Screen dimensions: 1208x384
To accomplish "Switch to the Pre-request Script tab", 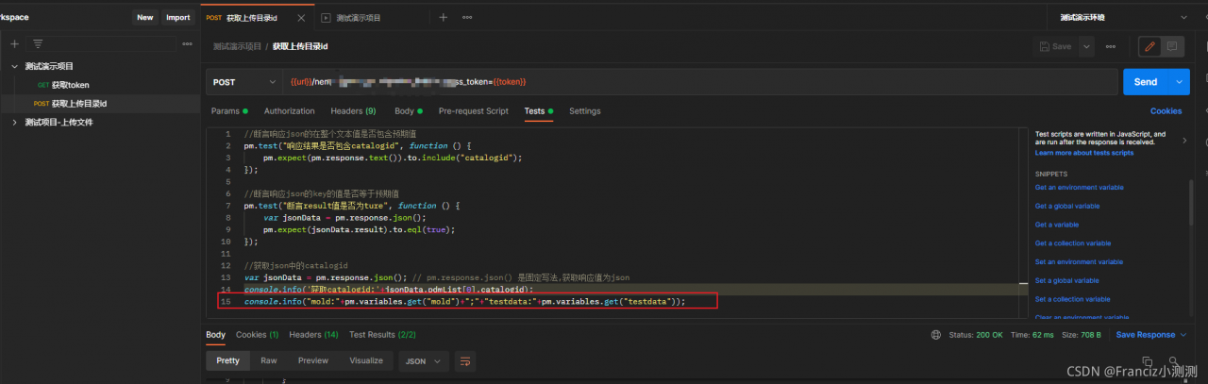I will point(474,111).
